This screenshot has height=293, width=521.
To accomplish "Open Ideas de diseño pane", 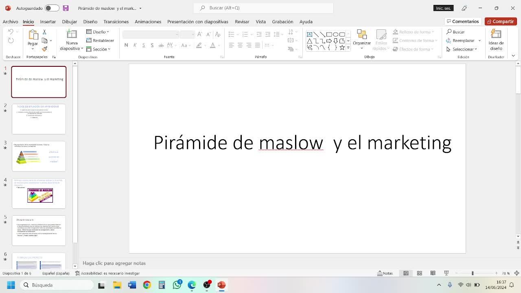I will click(x=496, y=39).
